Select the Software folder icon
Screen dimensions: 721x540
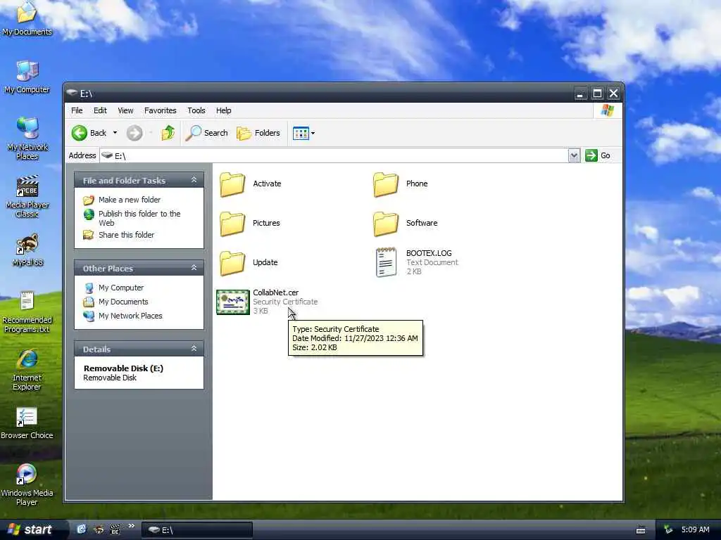386,224
